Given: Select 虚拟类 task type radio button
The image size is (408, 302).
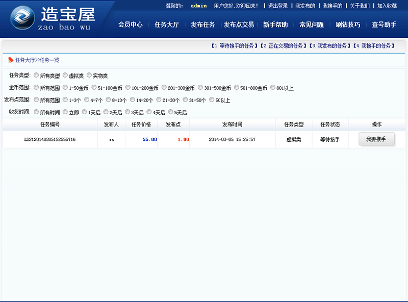Looking at the screenshot, I should tap(65, 75).
